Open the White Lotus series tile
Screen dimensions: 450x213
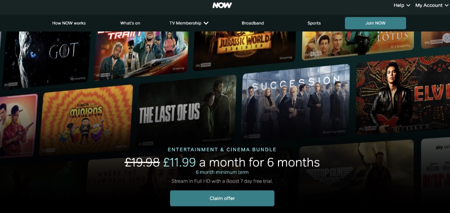click(358, 44)
